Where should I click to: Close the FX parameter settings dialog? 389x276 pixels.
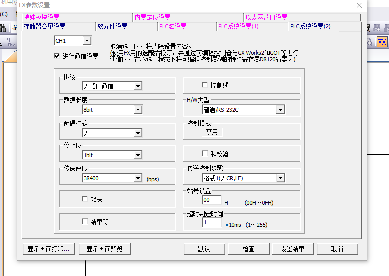(359, 5)
